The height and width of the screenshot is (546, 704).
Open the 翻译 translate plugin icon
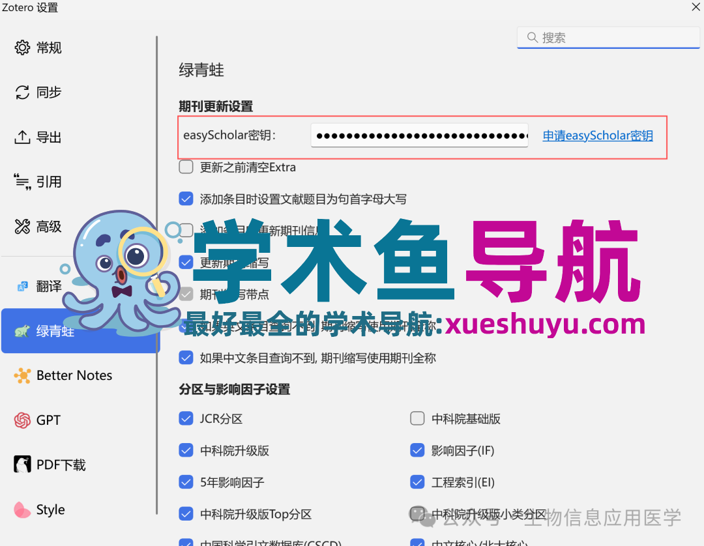[22, 286]
